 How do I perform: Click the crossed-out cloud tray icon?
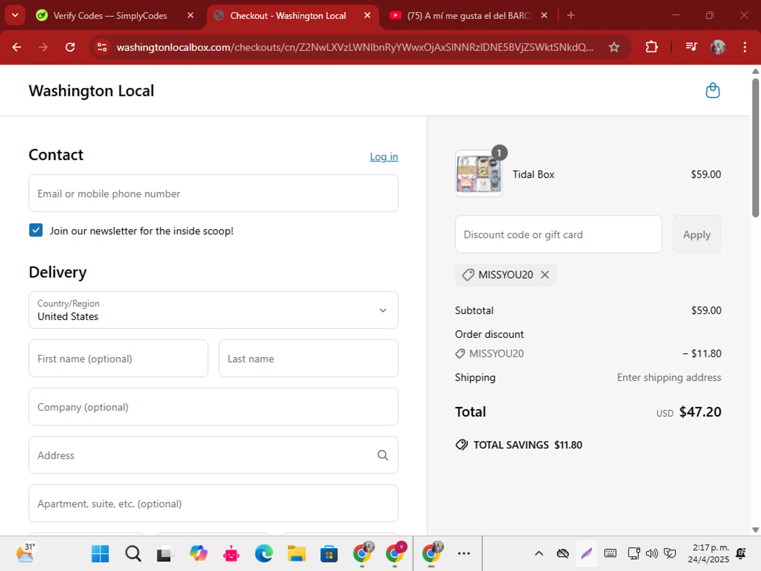click(563, 553)
